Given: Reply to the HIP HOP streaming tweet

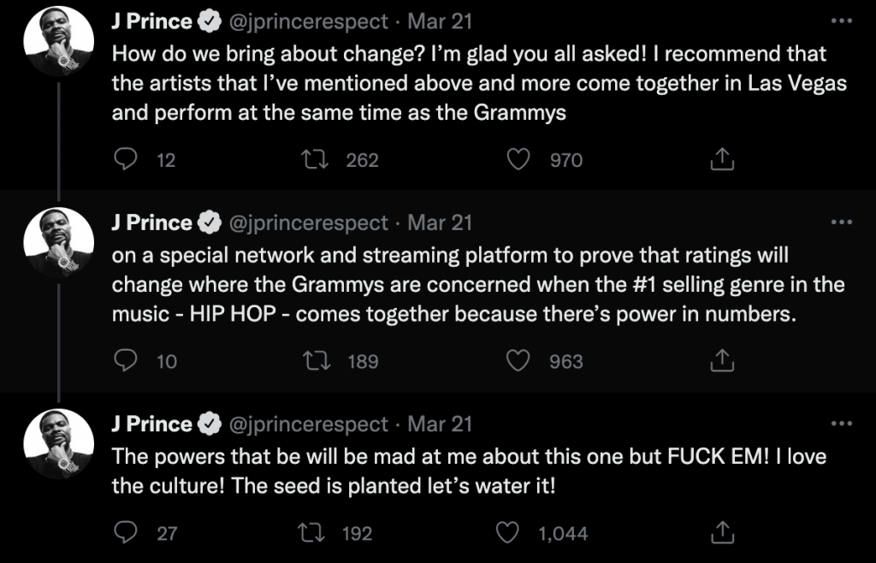Looking at the screenshot, I should tap(126, 360).
